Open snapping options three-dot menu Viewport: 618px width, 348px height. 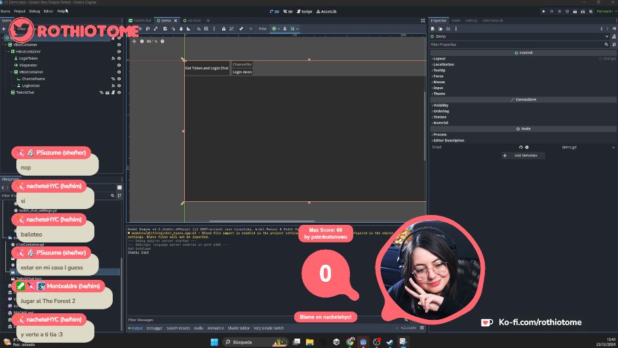pos(214,29)
